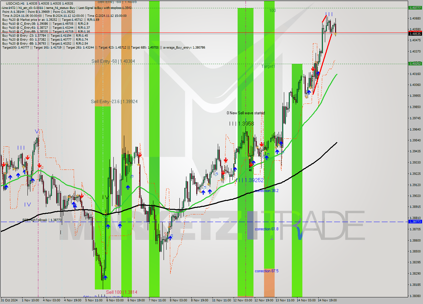The image size is (423, 304).
Task: Click the '14 Nov 03:00' time label
Action: pos(306,300)
